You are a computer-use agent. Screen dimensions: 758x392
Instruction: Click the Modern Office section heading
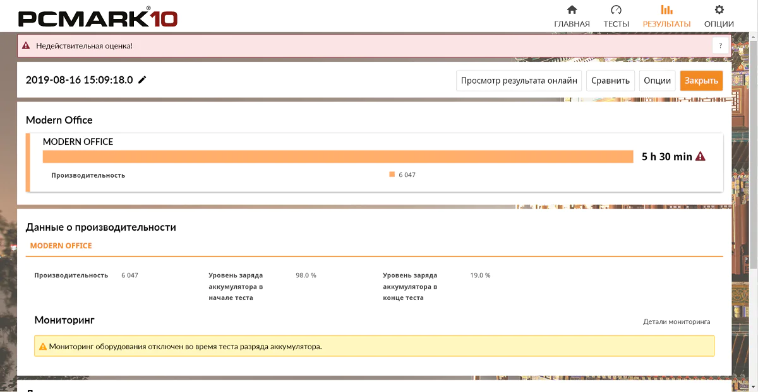[59, 120]
